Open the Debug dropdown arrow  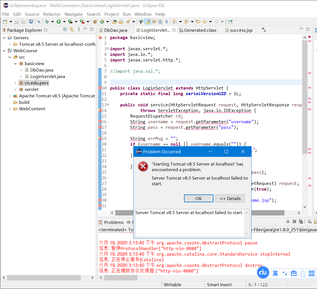click(x=52, y=22)
